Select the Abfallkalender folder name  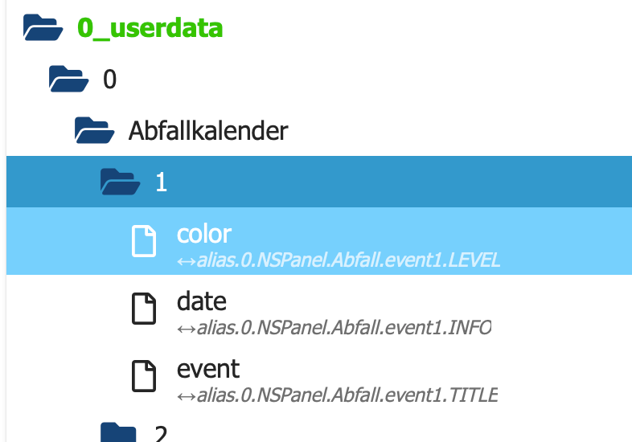[208, 129]
